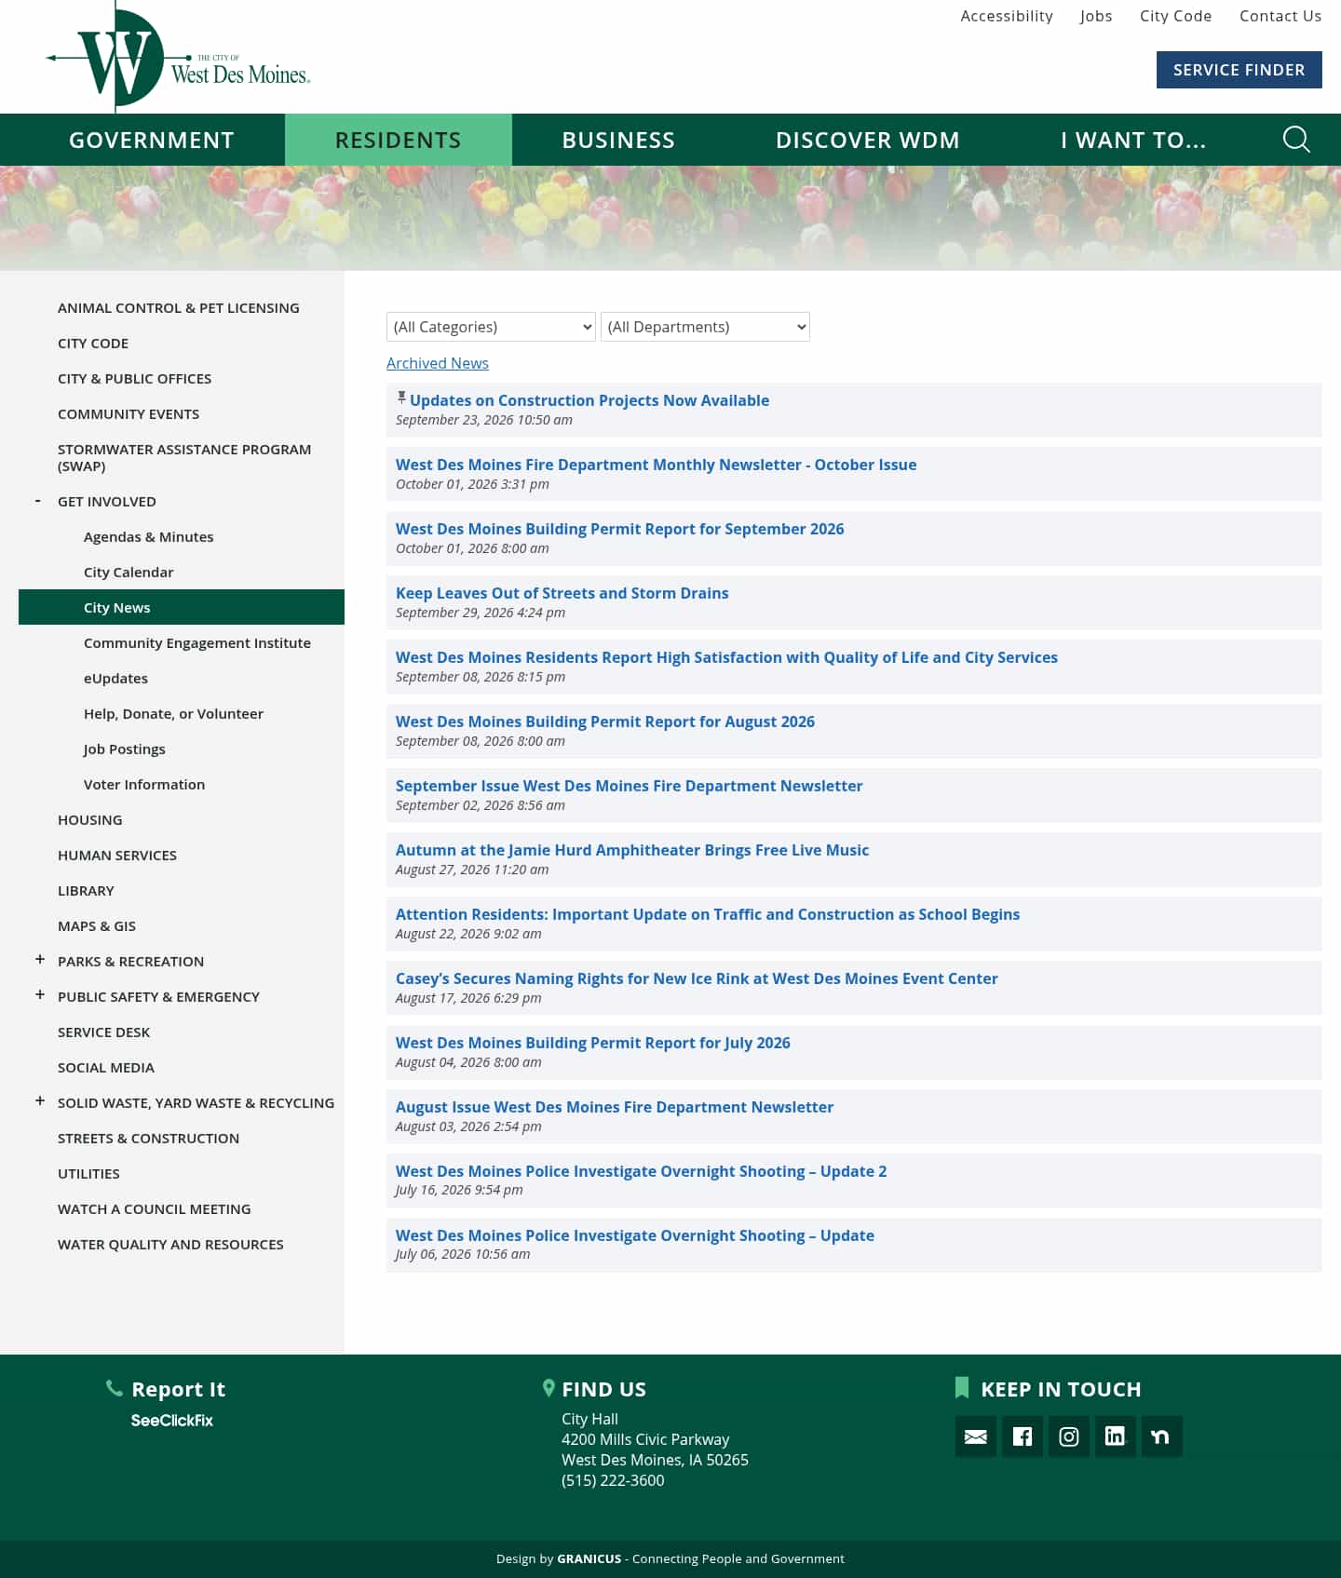Open Fire Department Newsletter October Issue
Image resolution: width=1341 pixels, height=1578 pixels.
click(656, 465)
